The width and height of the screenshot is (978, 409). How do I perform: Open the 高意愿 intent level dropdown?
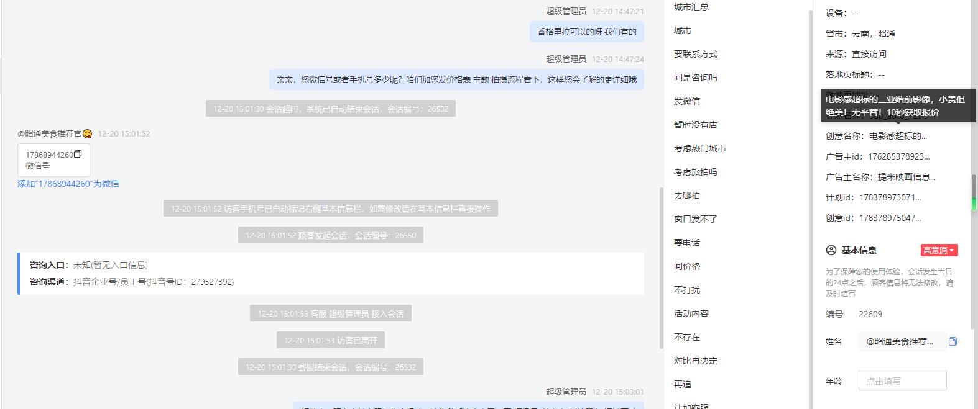[x=939, y=250]
